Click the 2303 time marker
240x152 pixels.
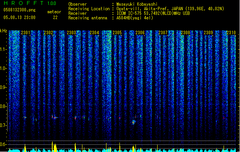click(71, 33)
